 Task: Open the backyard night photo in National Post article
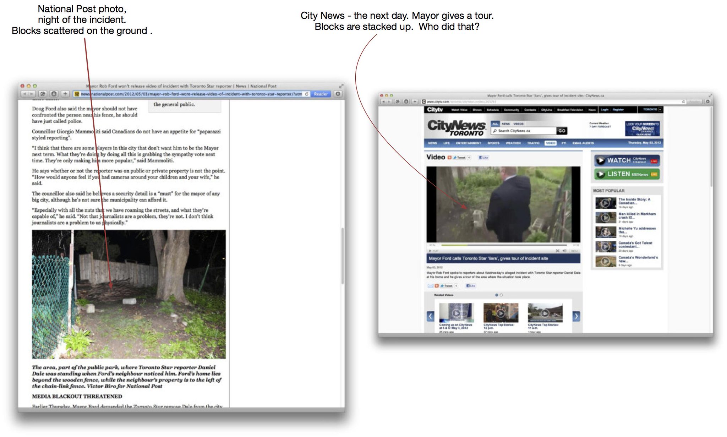point(129,294)
